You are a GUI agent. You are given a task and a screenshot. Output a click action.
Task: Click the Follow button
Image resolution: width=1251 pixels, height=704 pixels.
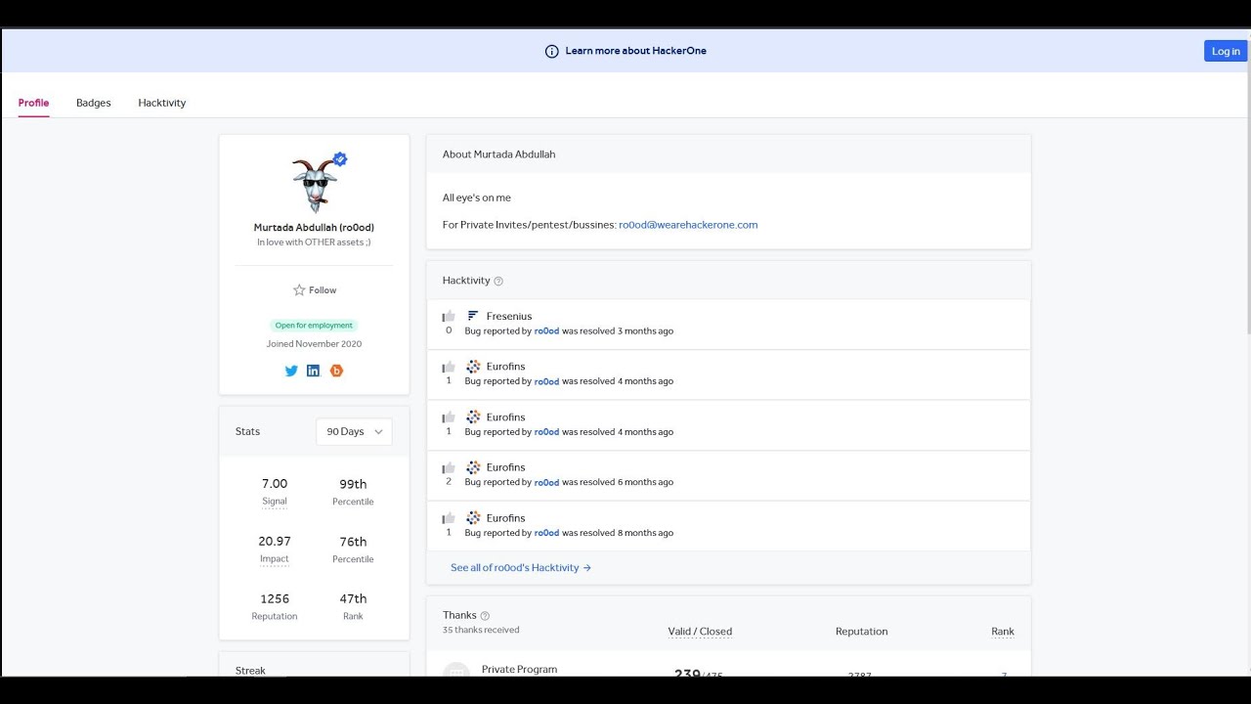point(315,290)
